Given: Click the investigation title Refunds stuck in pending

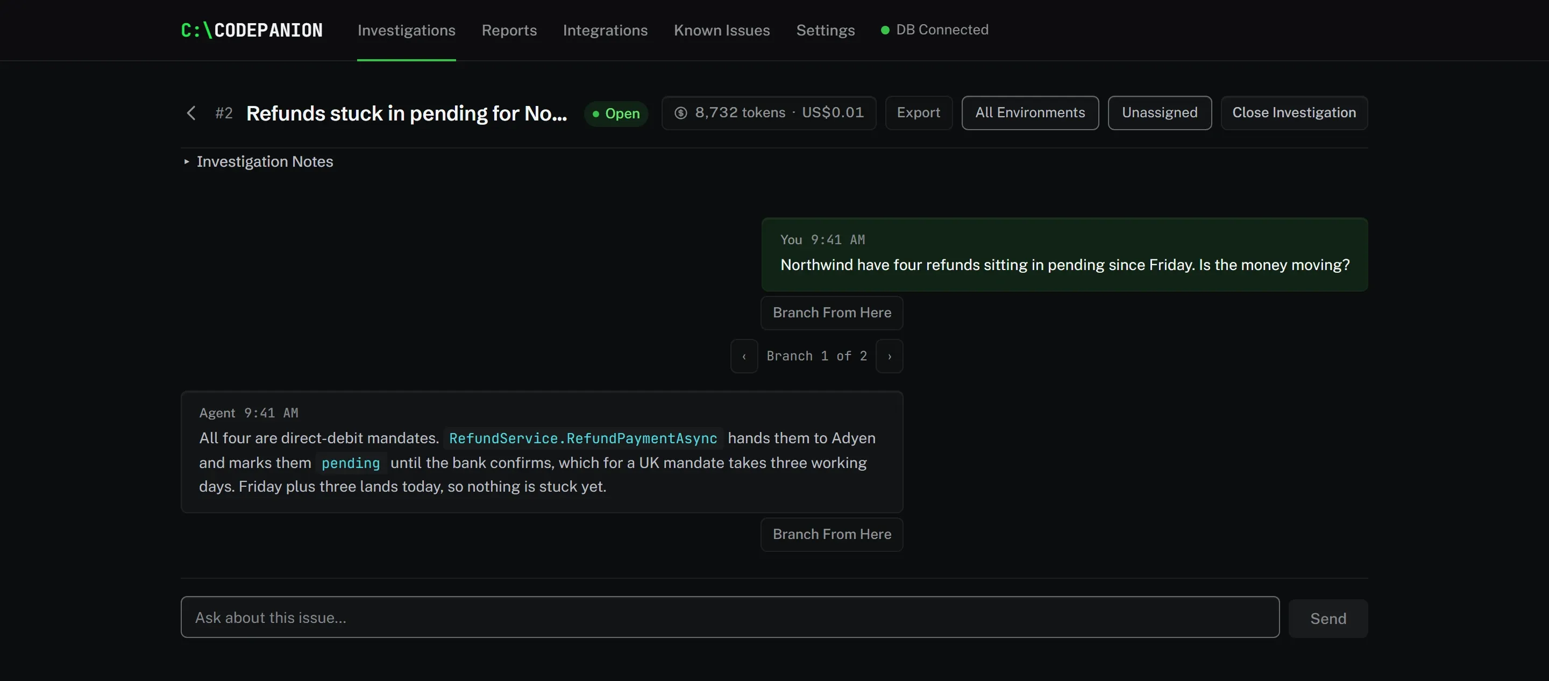Looking at the screenshot, I should point(407,113).
